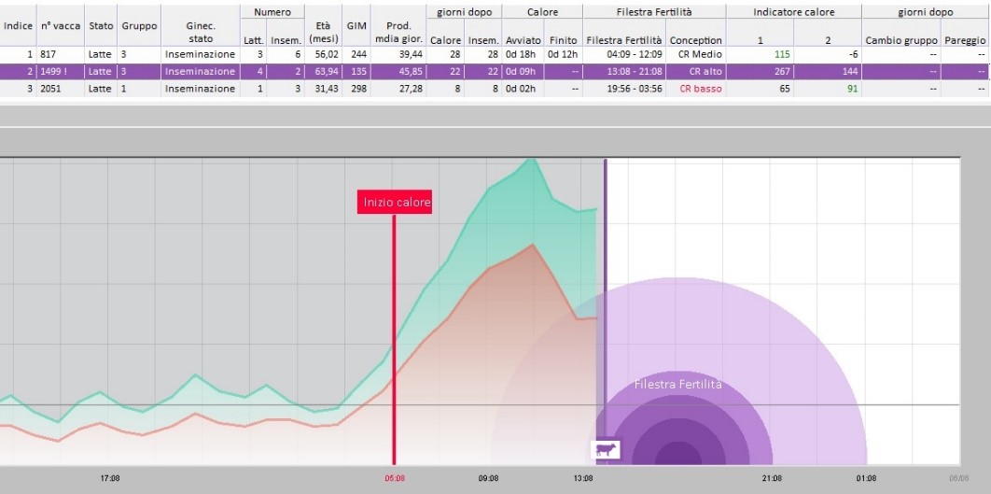The height and width of the screenshot is (494, 991).
Task: Click the cow icon on the timeline
Action: pyautogui.click(x=606, y=450)
